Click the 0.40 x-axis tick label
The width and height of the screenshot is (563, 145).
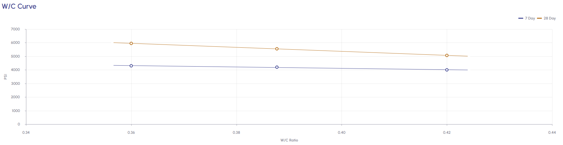[x=342, y=133]
